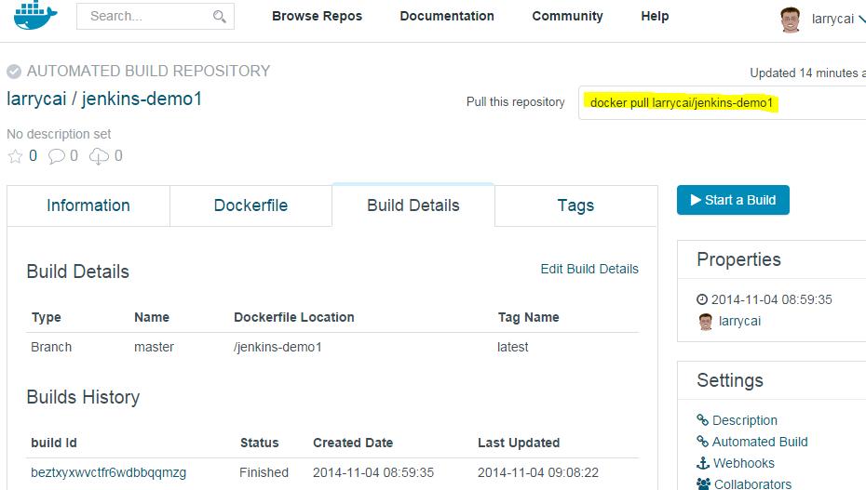866x490 pixels.
Task: Click the Edit Build Details link
Action: [x=589, y=269]
